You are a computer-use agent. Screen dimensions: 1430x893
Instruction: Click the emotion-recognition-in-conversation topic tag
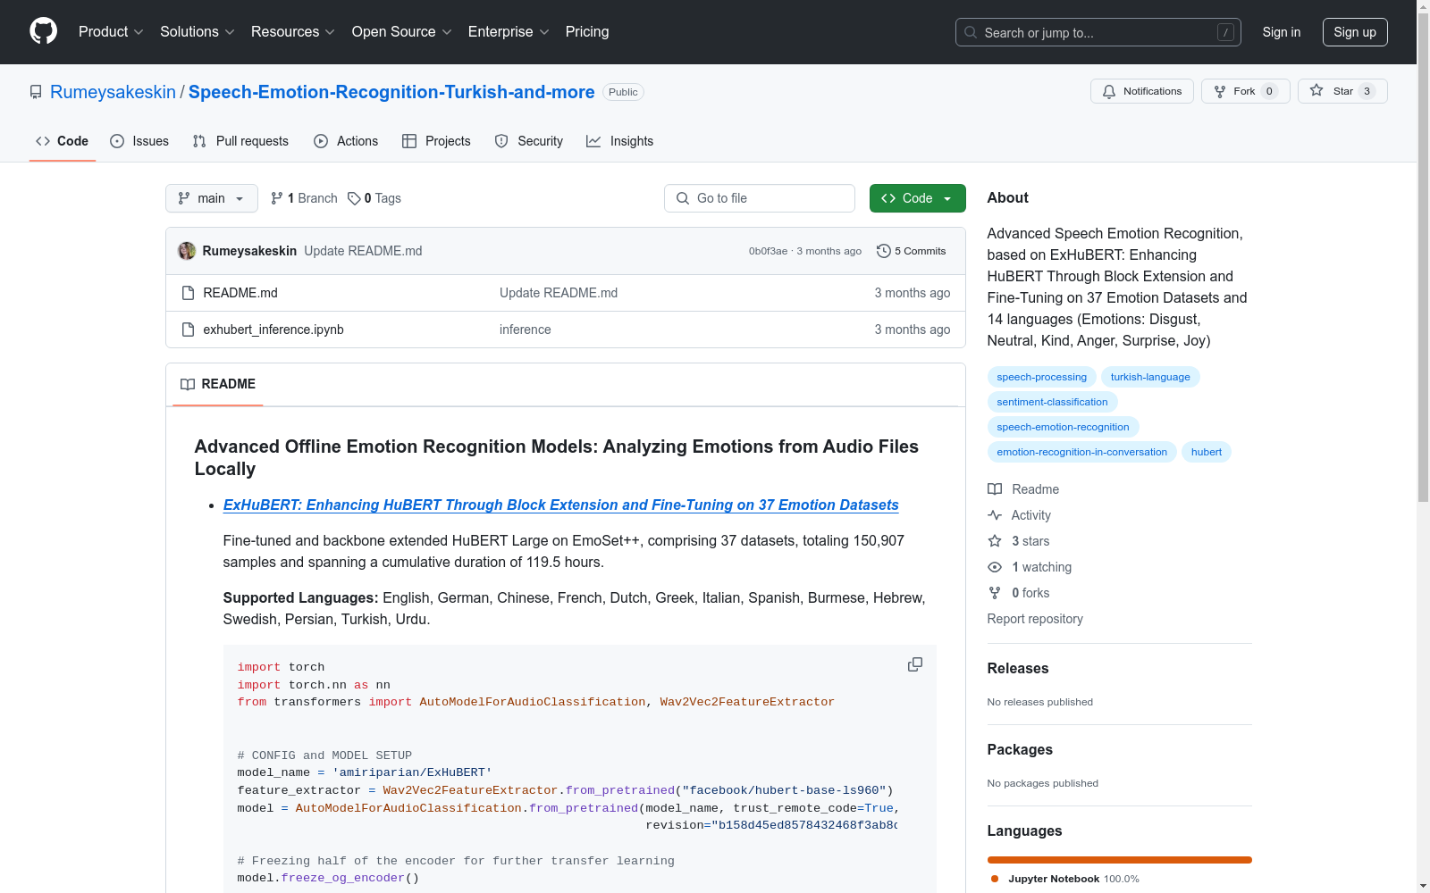(x=1081, y=452)
